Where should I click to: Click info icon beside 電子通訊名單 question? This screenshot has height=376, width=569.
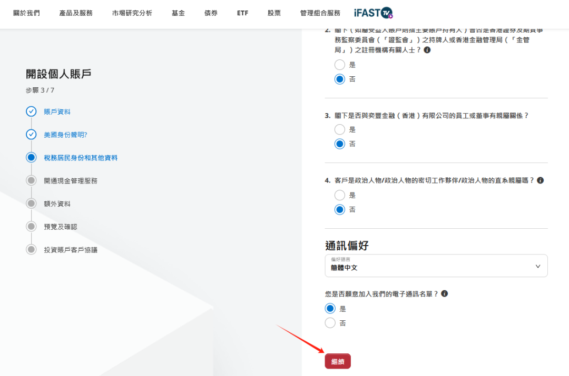coord(444,294)
